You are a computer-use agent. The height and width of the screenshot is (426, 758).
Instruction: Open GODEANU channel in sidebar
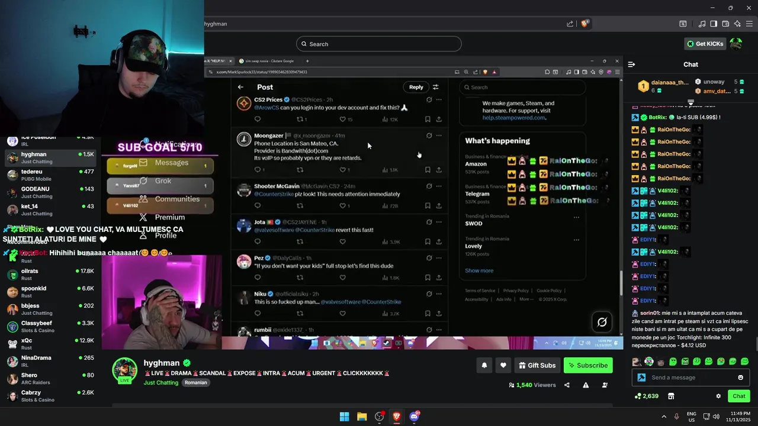[50, 192]
